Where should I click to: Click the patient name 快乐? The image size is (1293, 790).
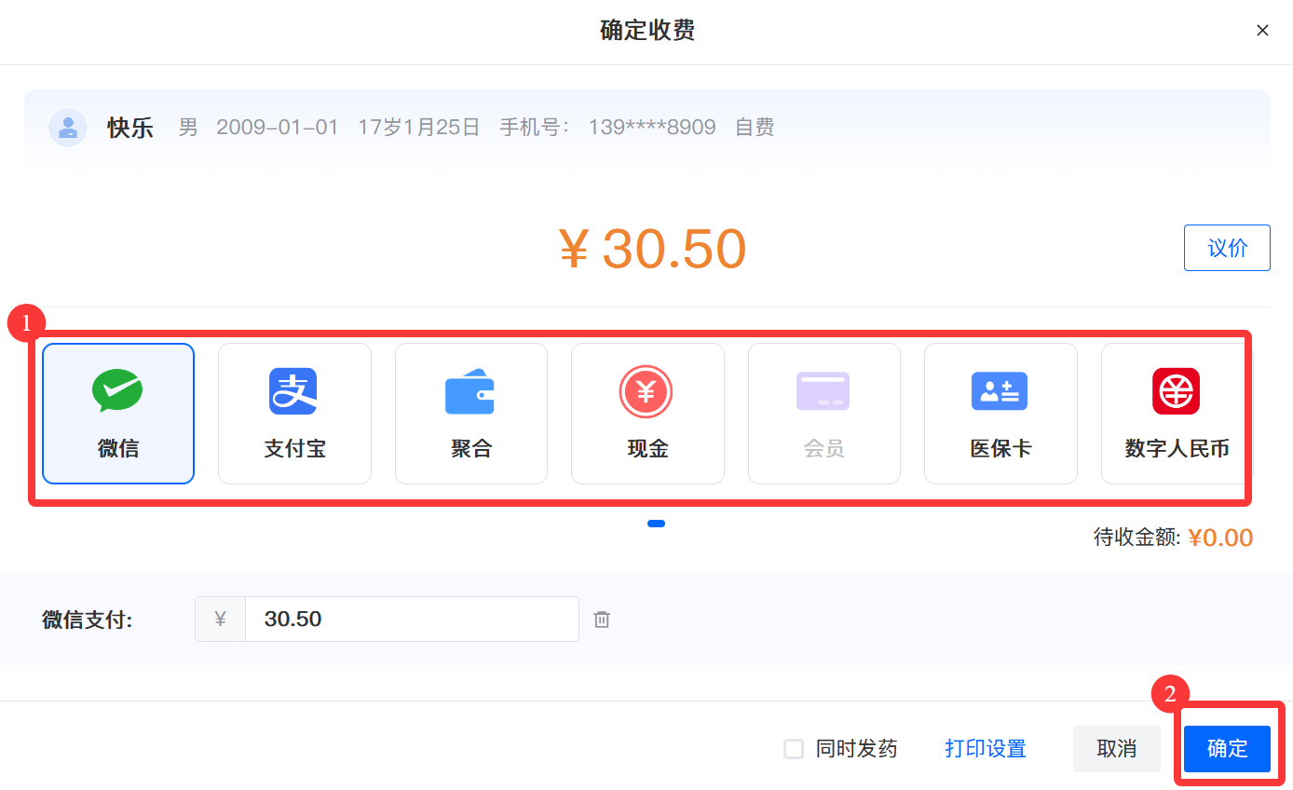point(130,128)
